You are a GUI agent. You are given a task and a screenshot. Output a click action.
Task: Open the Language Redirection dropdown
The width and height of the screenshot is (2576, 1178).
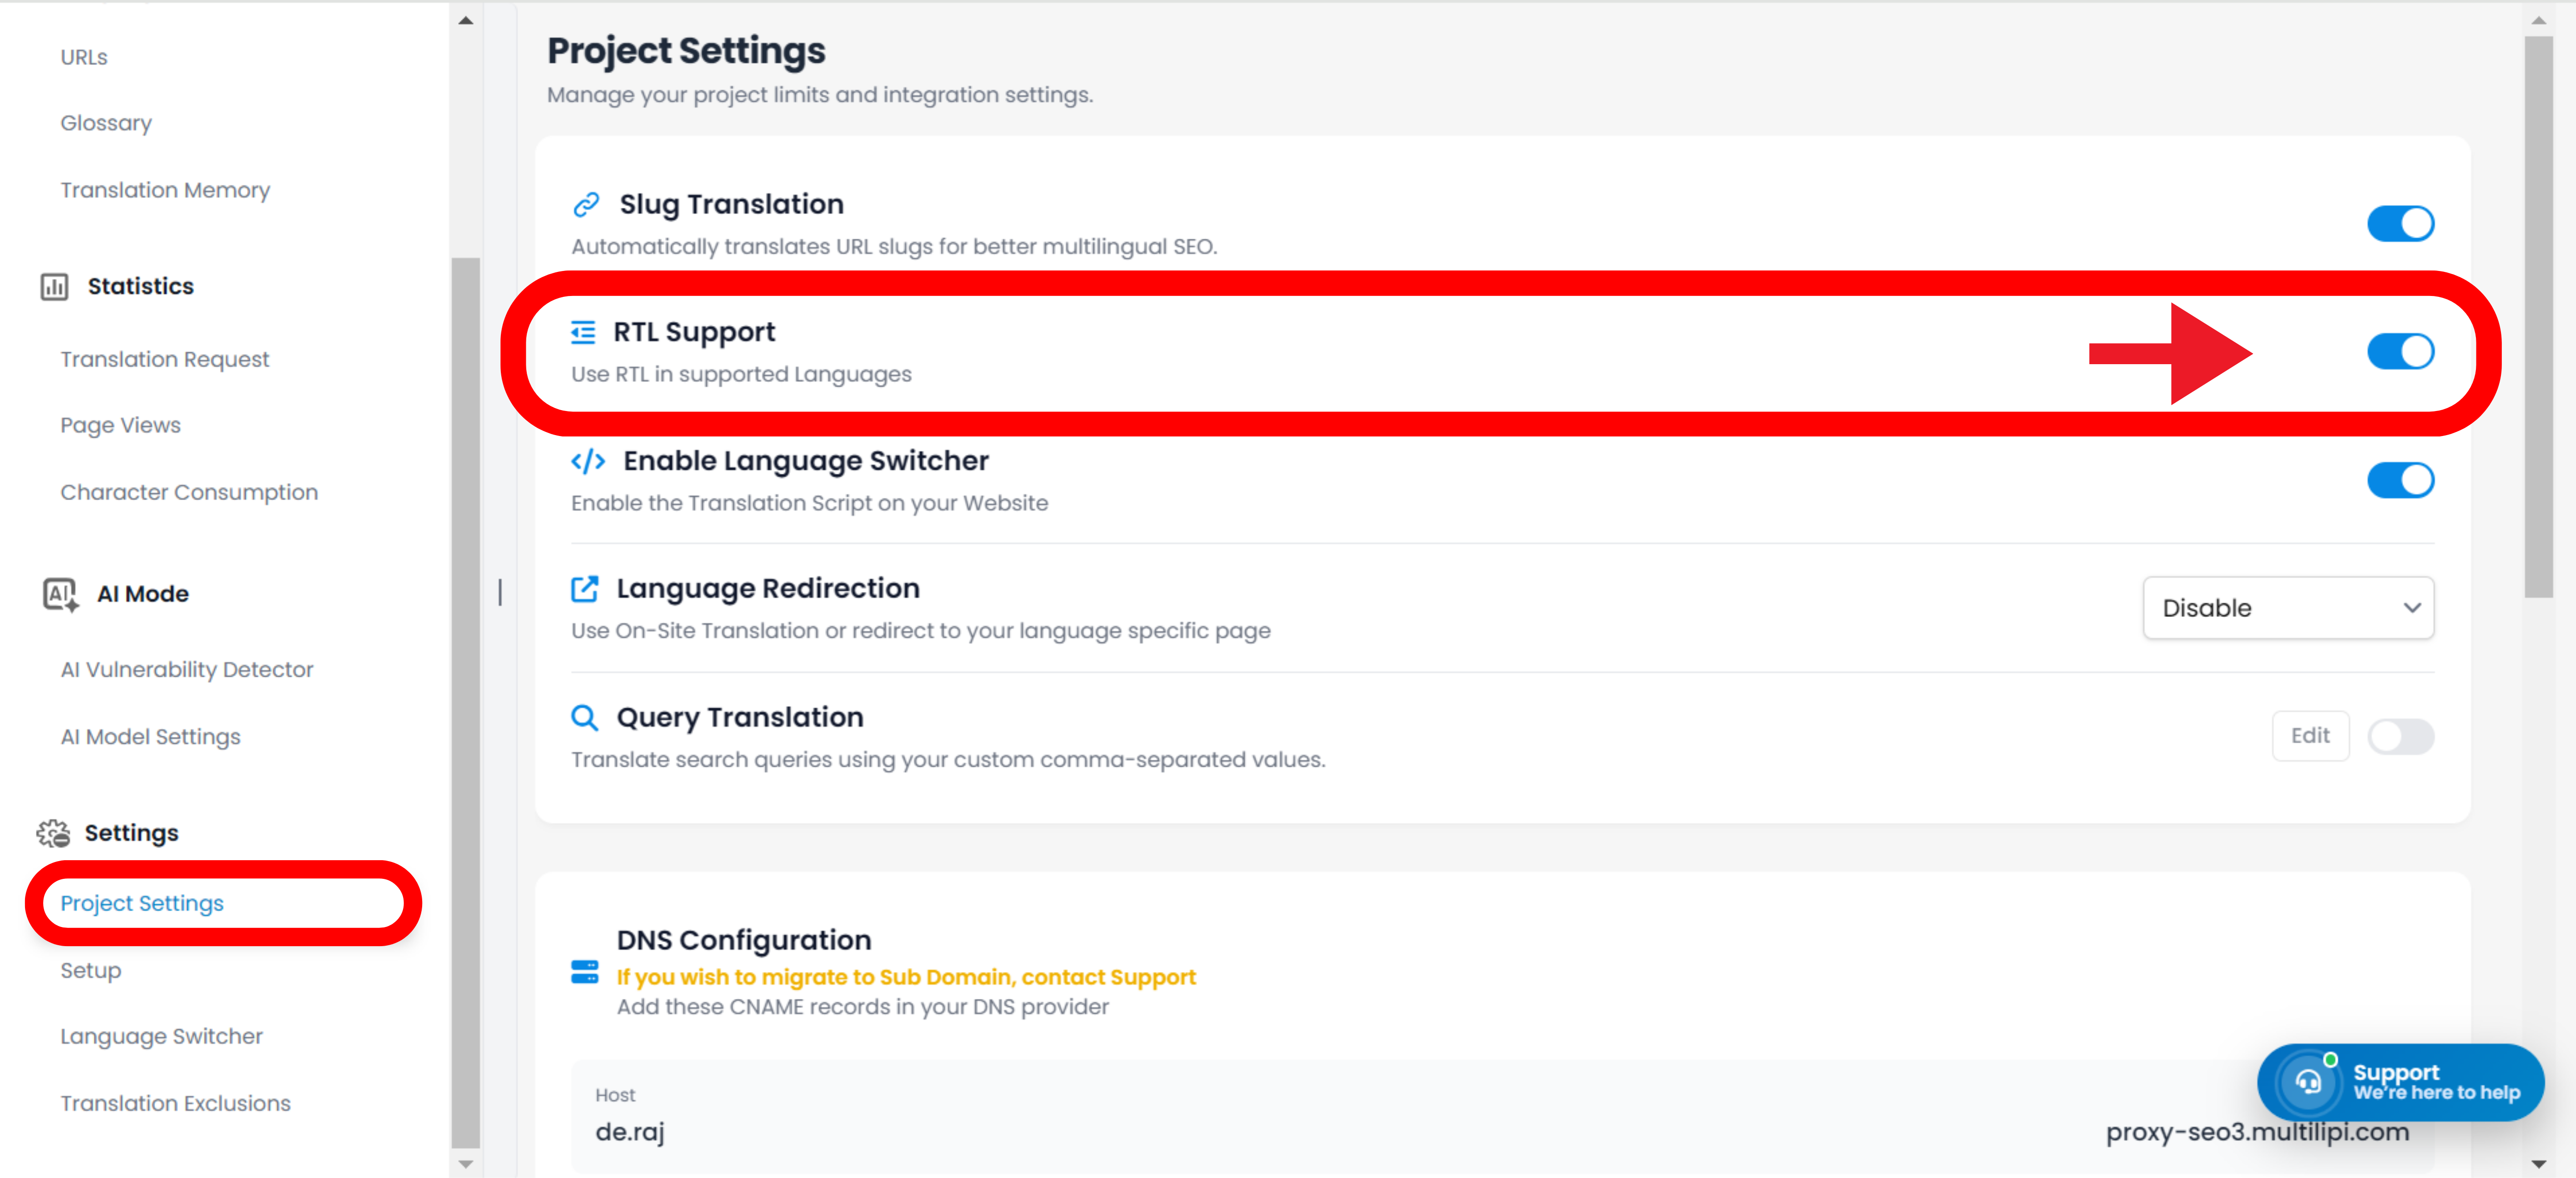(2288, 607)
